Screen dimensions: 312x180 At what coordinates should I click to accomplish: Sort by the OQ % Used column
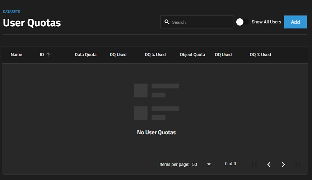(x=260, y=55)
